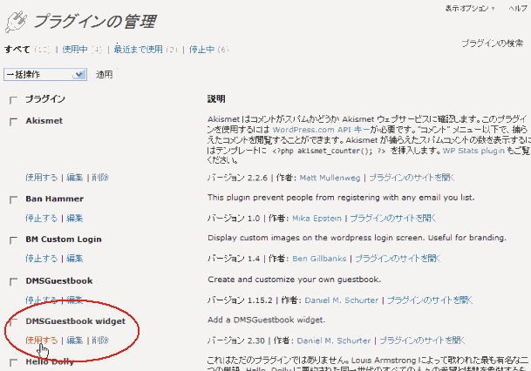Open BM Custom Login plugin site link
The height and width of the screenshot is (371, 531).
398,259
